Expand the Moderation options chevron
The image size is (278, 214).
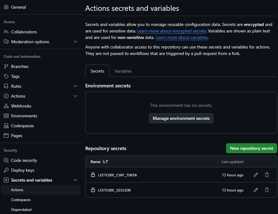[75, 42]
